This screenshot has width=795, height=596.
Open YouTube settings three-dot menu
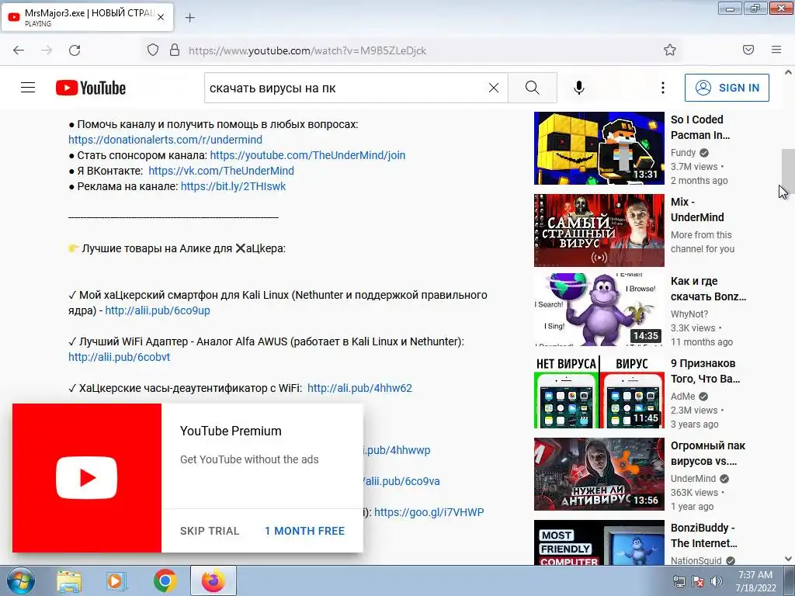point(663,88)
